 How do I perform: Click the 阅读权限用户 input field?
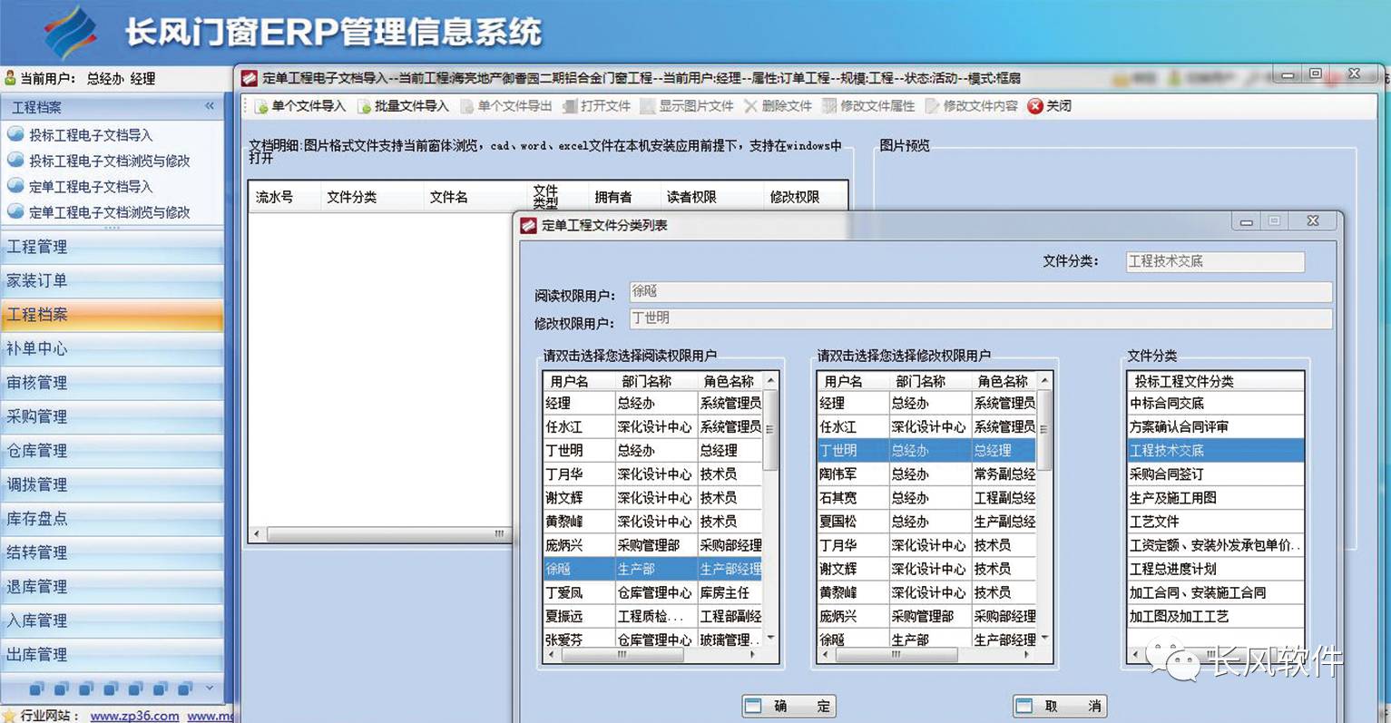(x=980, y=291)
